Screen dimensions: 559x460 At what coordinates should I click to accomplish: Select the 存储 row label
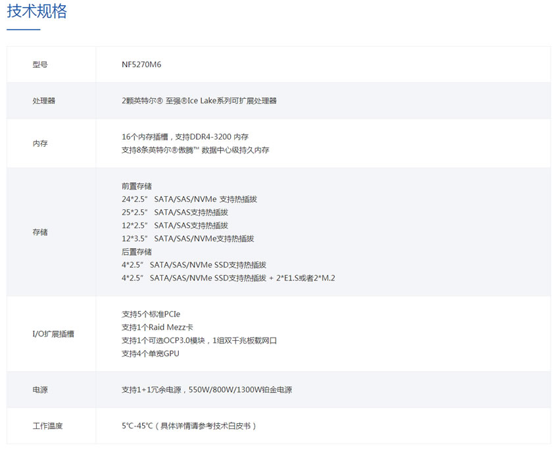tap(40, 232)
